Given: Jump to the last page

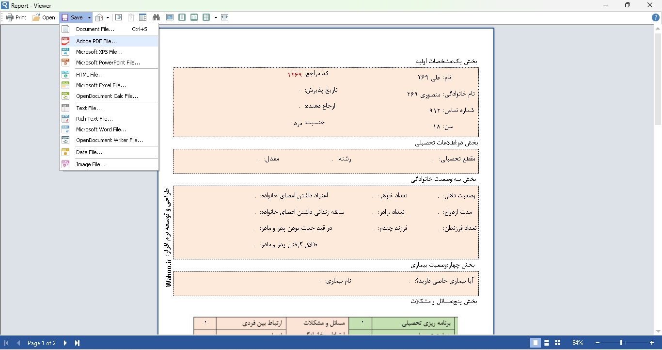Looking at the screenshot, I should (77, 343).
